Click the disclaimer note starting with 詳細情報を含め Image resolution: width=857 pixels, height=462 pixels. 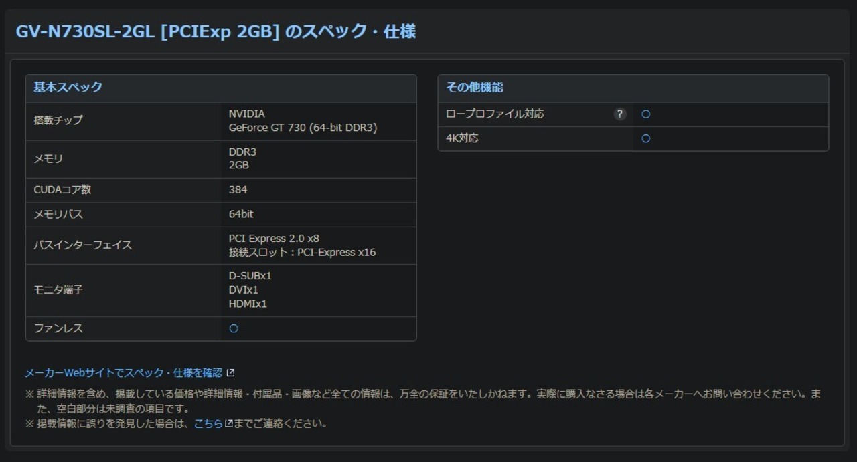pyautogui.click(x=422, y=401)
